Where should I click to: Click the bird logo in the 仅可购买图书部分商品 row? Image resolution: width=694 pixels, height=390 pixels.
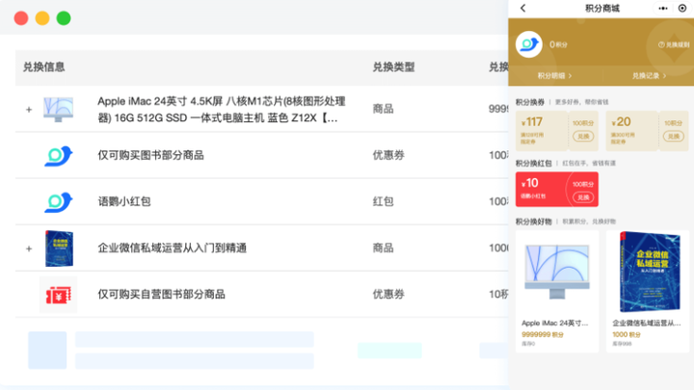[59, 155]
